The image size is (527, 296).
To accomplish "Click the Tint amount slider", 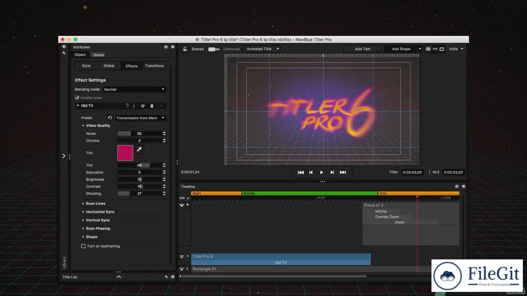I will click(140, 165).
